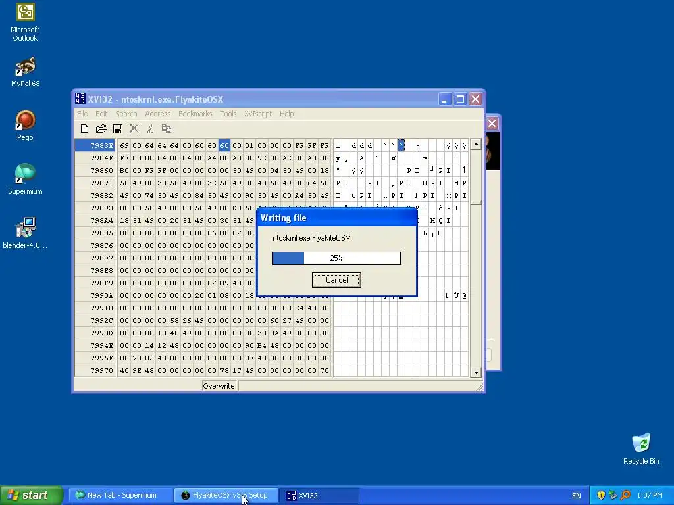Viewport: 674px width, 505px height.
Task: Open the Search menu
Action: tap(126, 114)
